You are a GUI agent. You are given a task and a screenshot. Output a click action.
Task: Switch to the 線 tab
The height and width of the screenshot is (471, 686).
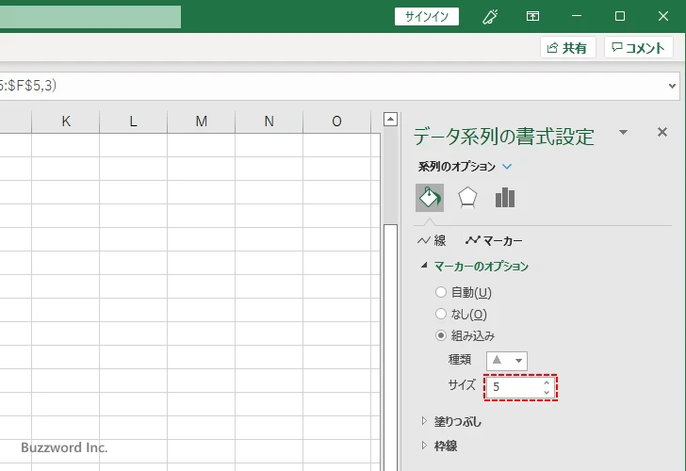[433, 240]
